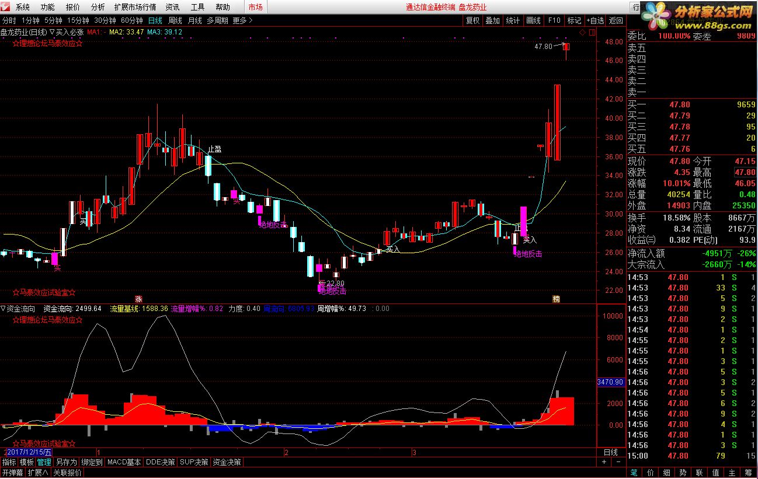Select the 联 tab in quote panel
This screenshot has width=758, height=479.
(700, 473)
